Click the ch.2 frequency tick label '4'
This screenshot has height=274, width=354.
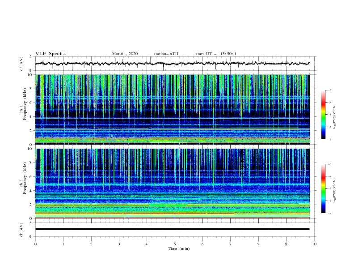32,191
